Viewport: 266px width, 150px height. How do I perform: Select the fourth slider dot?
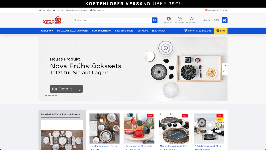[56, 96]
